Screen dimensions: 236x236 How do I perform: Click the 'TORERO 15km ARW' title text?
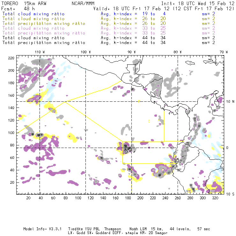click(x=24, y=4)
